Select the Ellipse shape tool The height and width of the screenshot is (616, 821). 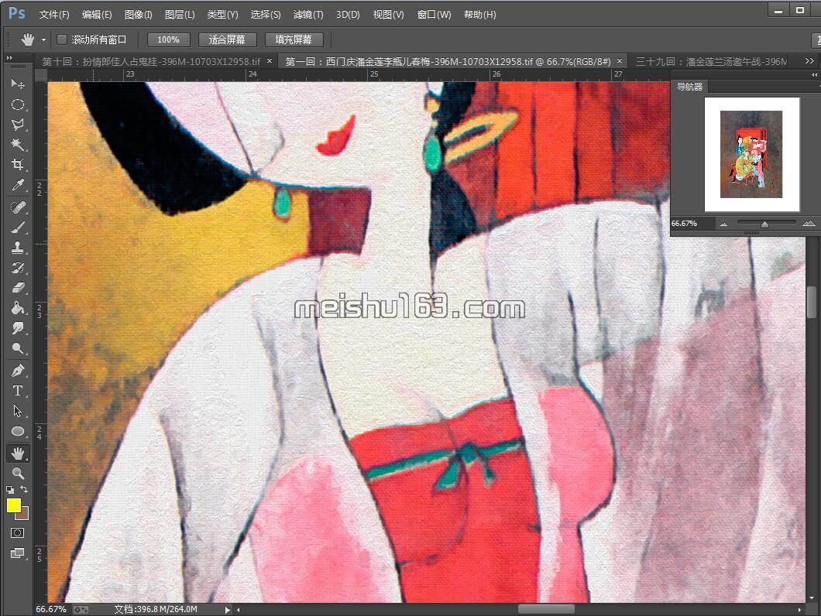(17, 431)
